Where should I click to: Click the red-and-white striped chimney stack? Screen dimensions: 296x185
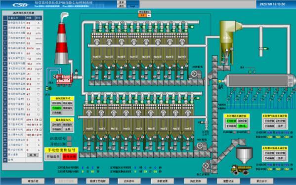[x=62, y=43]
